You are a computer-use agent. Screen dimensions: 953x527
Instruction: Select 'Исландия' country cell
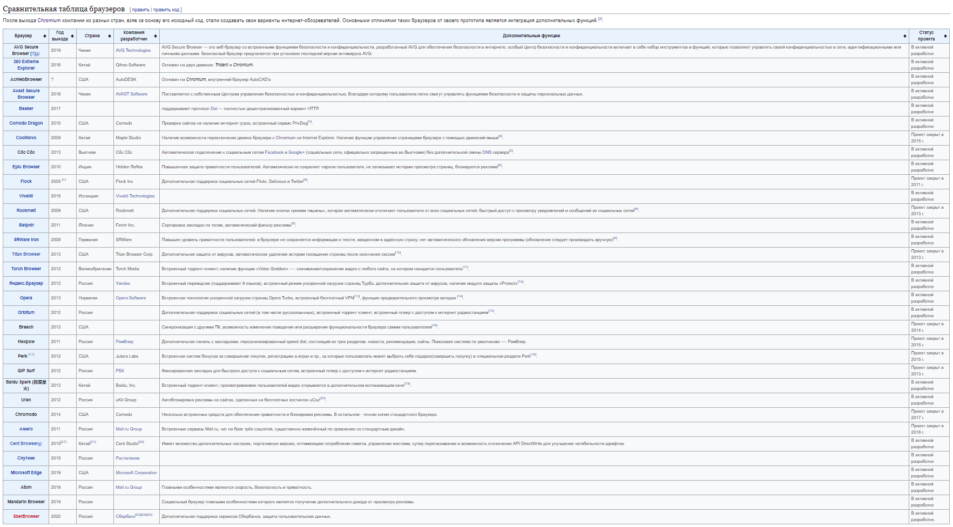(x=95, y=196)
